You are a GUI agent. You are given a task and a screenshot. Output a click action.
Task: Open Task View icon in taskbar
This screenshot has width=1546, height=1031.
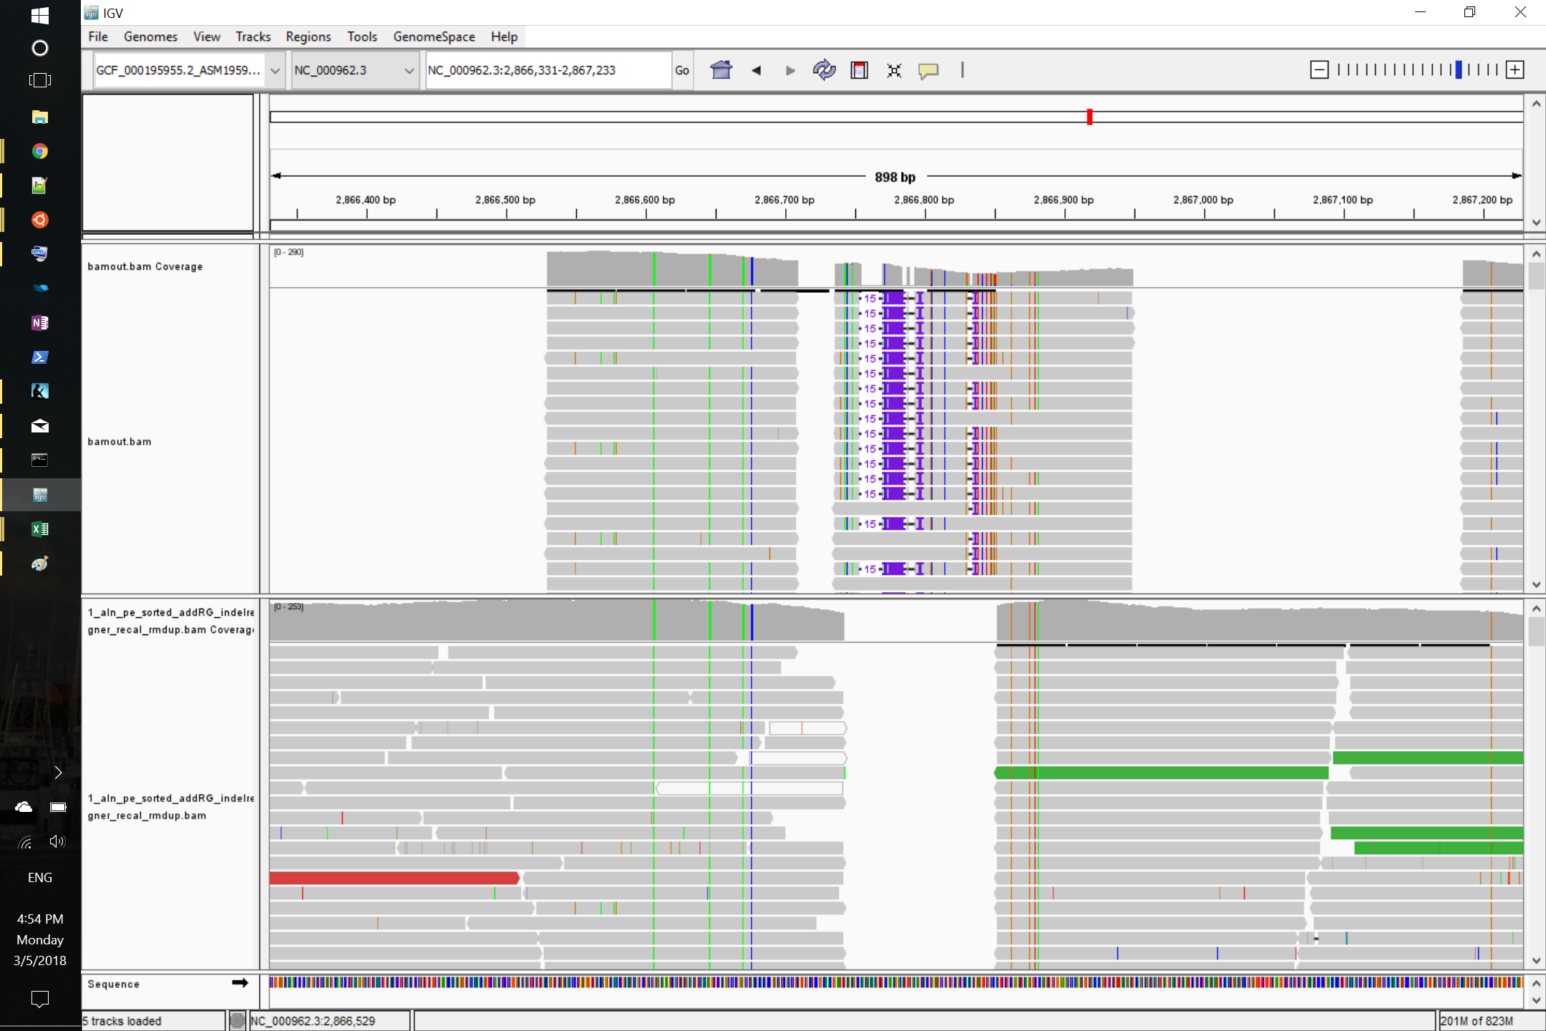coord(40,80)
